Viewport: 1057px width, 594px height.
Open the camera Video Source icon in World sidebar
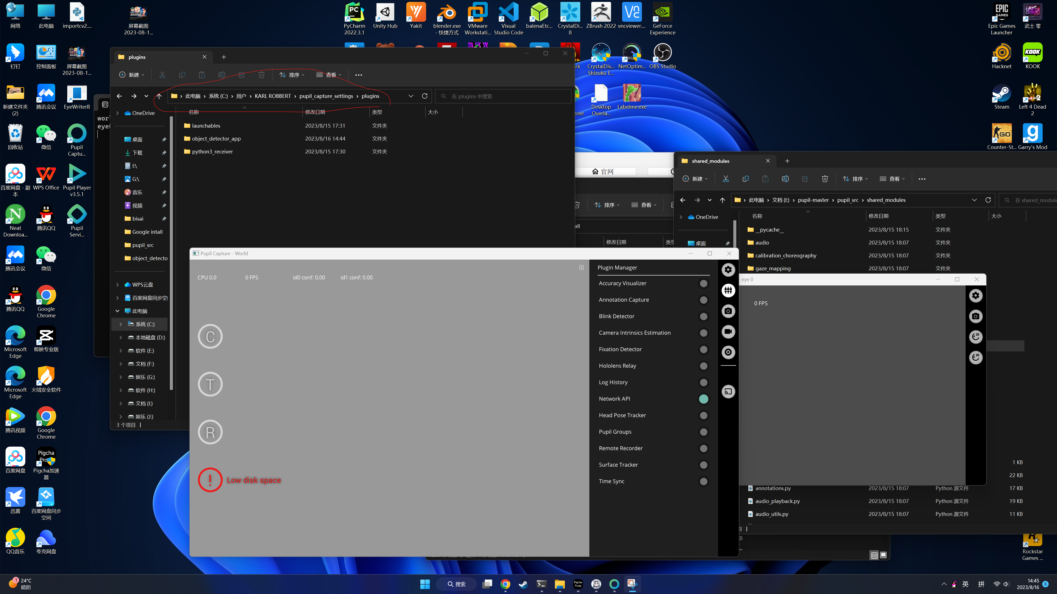point(728,311)
